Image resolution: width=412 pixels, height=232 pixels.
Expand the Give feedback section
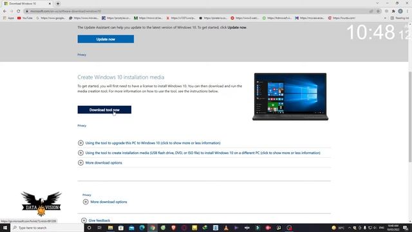pos(96,220)
